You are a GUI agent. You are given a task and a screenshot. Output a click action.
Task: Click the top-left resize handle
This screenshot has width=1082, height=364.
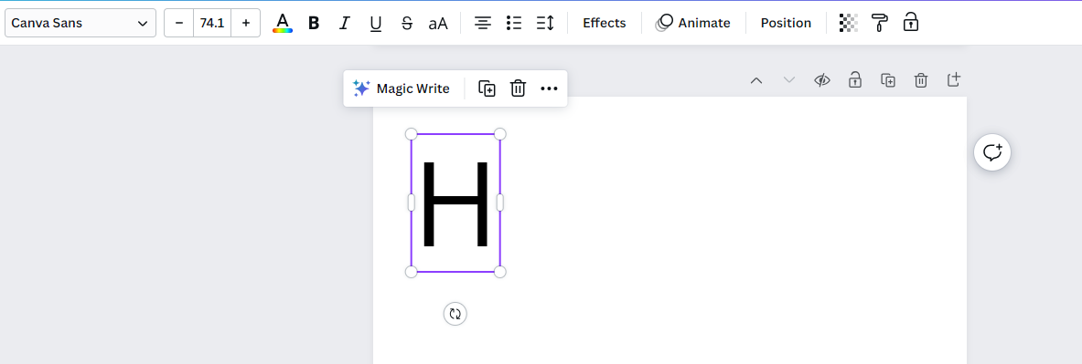point(412,133)
